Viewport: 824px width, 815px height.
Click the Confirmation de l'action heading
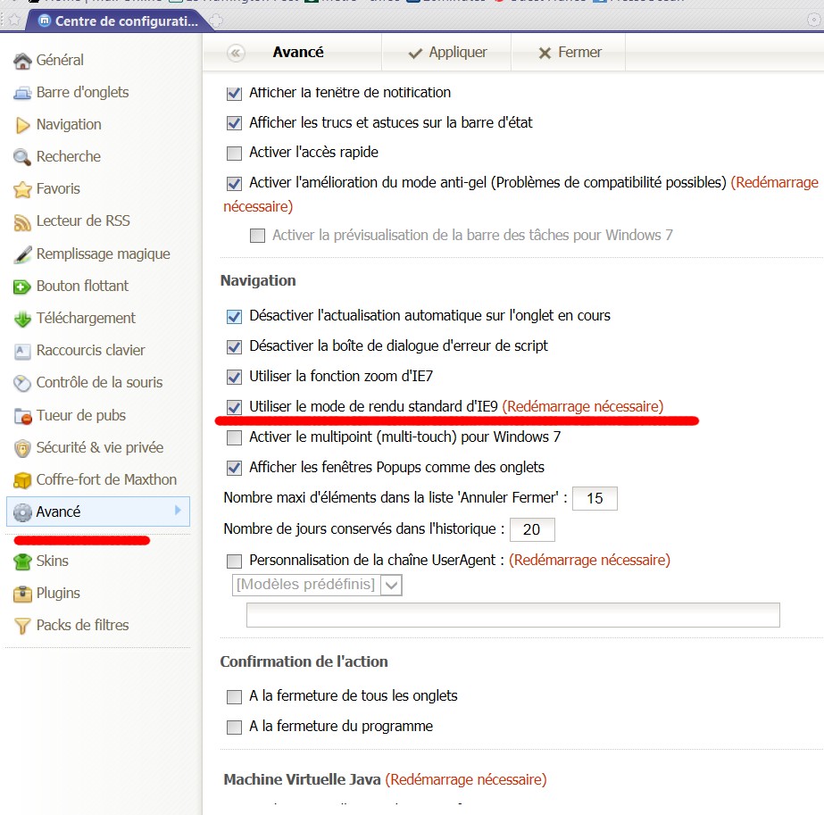click(304, 661)
